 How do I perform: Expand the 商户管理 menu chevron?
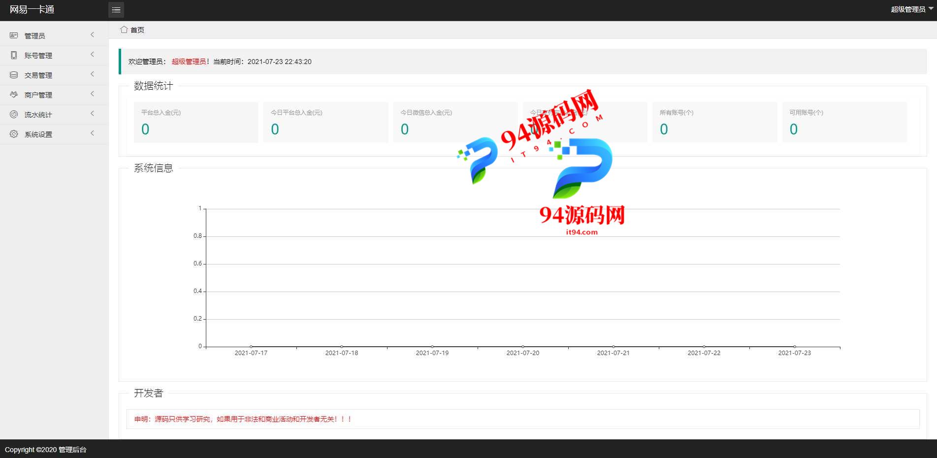92,94
